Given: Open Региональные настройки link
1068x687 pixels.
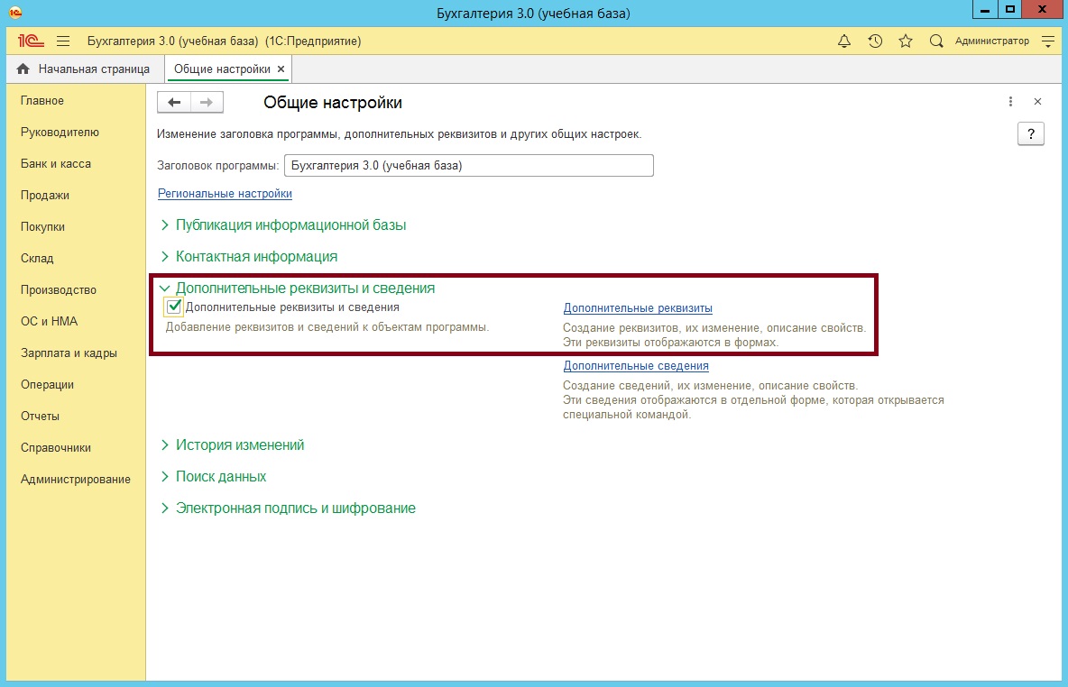Looking at the screenshot, I should pyautogui.click(x=225, y=194).
